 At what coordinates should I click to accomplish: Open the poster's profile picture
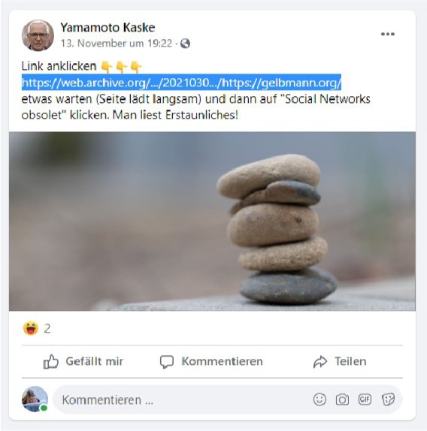[x=38, y=35]
